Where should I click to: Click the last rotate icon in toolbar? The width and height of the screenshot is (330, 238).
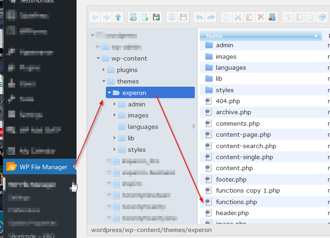[322, 17]
